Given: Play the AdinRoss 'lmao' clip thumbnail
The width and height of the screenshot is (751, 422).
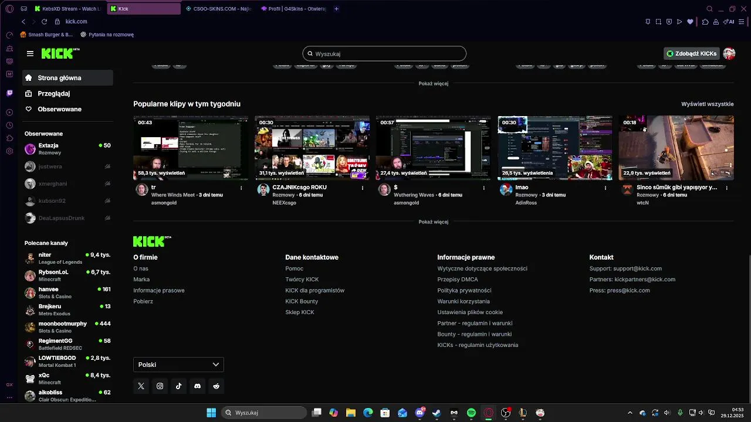Looking at the screenshot, I should [555, 148].
